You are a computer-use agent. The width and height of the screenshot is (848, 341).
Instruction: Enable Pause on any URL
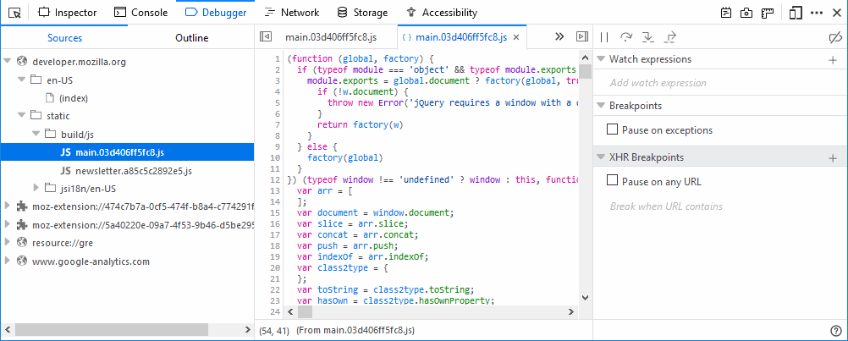[x=613, y=181]
